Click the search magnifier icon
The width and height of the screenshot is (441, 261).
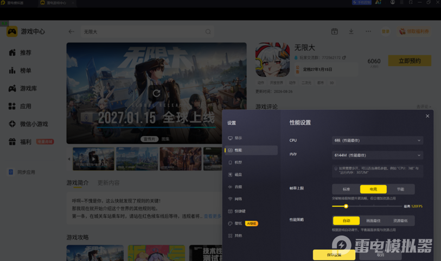click(208, 31)
